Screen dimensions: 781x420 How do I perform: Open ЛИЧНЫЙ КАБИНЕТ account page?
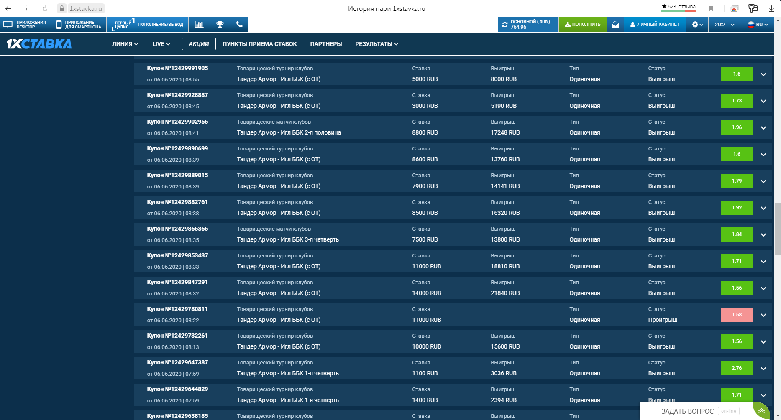[655, 25]
